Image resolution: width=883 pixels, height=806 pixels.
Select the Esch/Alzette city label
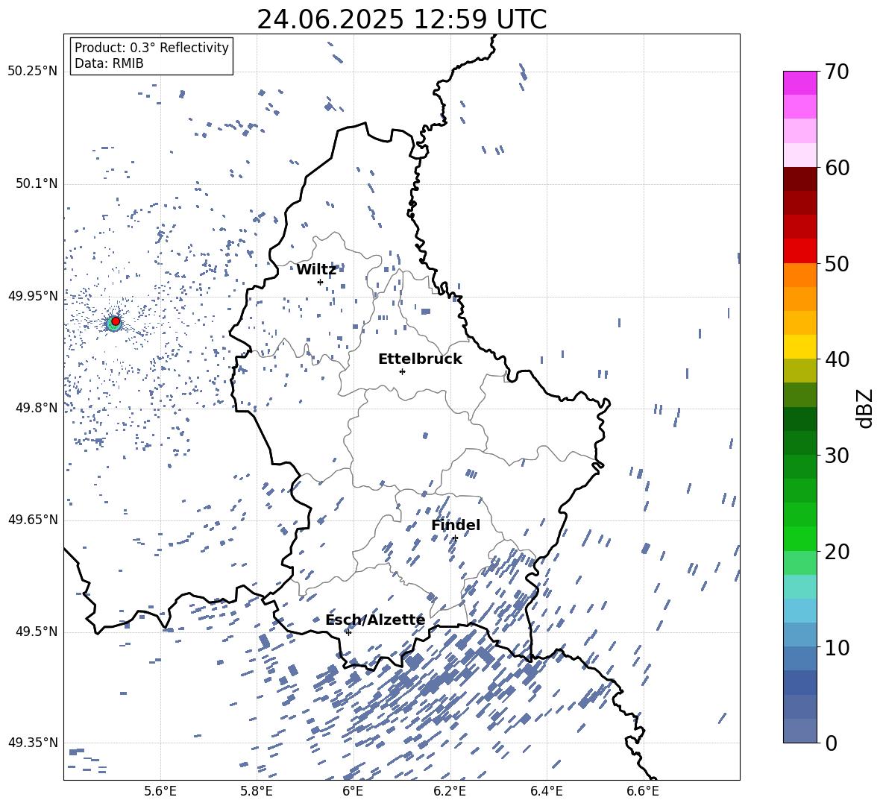click(375, 620)
